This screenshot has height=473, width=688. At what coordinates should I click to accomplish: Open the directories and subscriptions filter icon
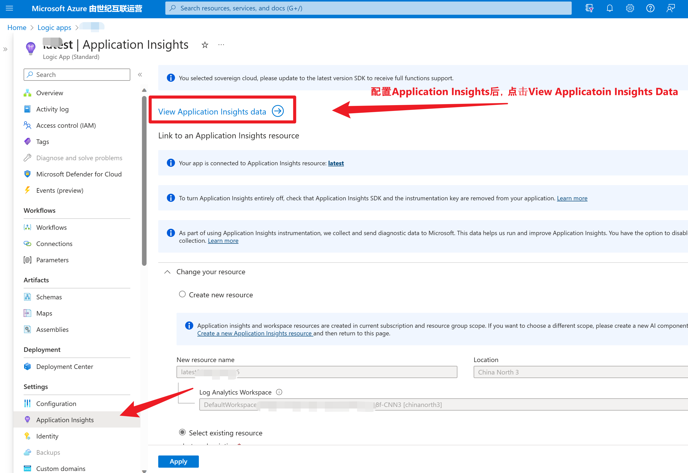point(589,8)
